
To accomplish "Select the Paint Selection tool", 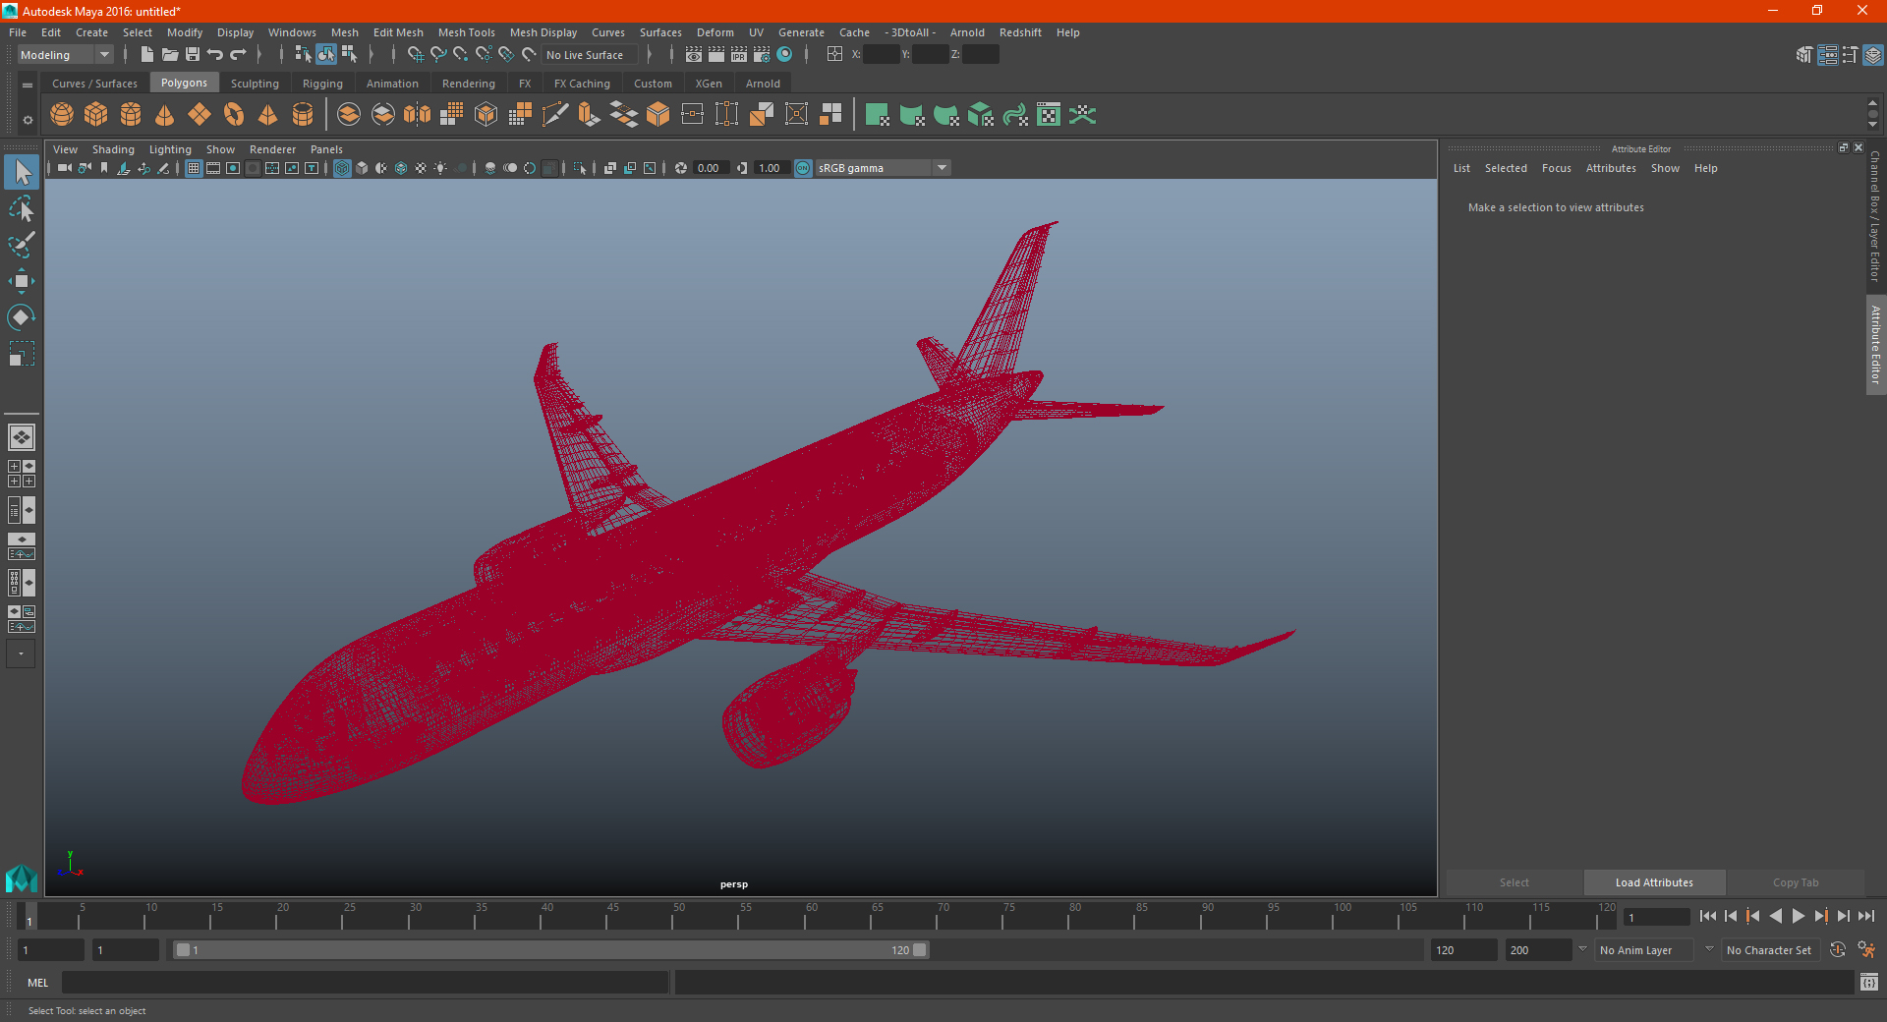I will tap(22, 245).
